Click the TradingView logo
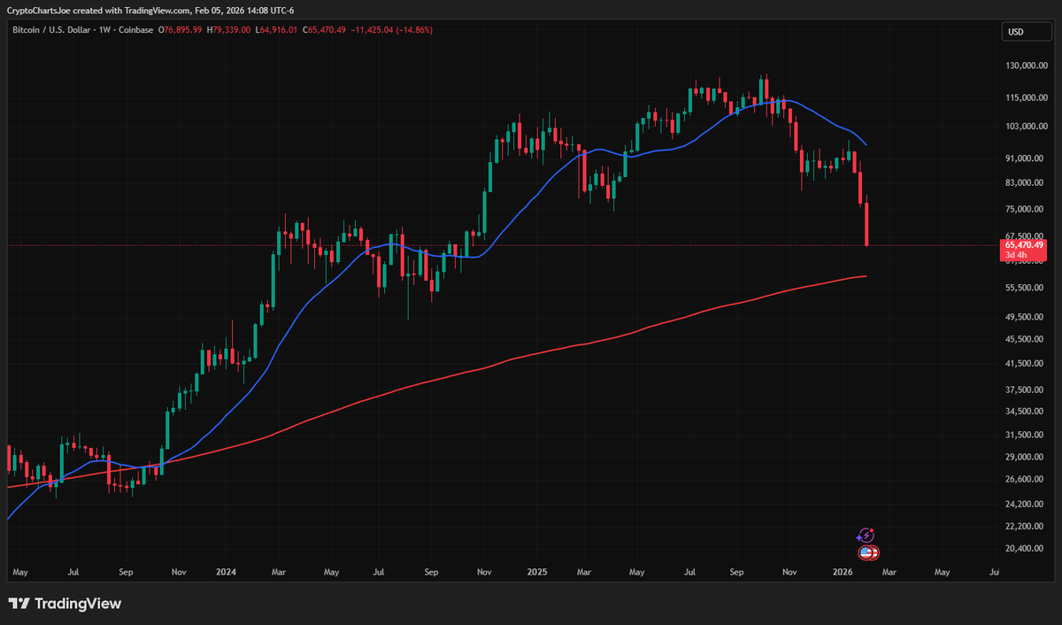Image resolution: width=1062 pixels, height=625 pixels. (x=65, y=604)
